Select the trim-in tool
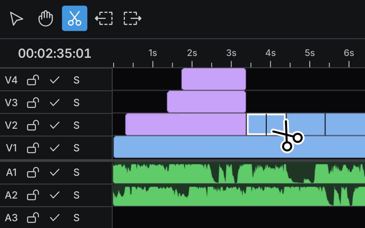This screenshot has height=228, width=365. 104,19
